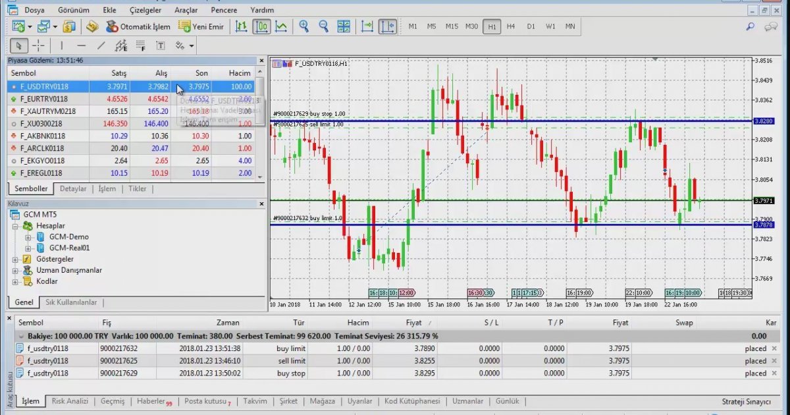
Task: Click the Yeni Emir button
Action: (201, 26)
